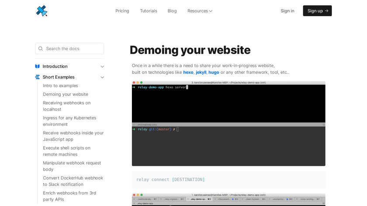Viewport: 367px width, 206px height.
Task: Follow the jekyll hyperlink
Action: pyautogui.click(x=201, y=72)
